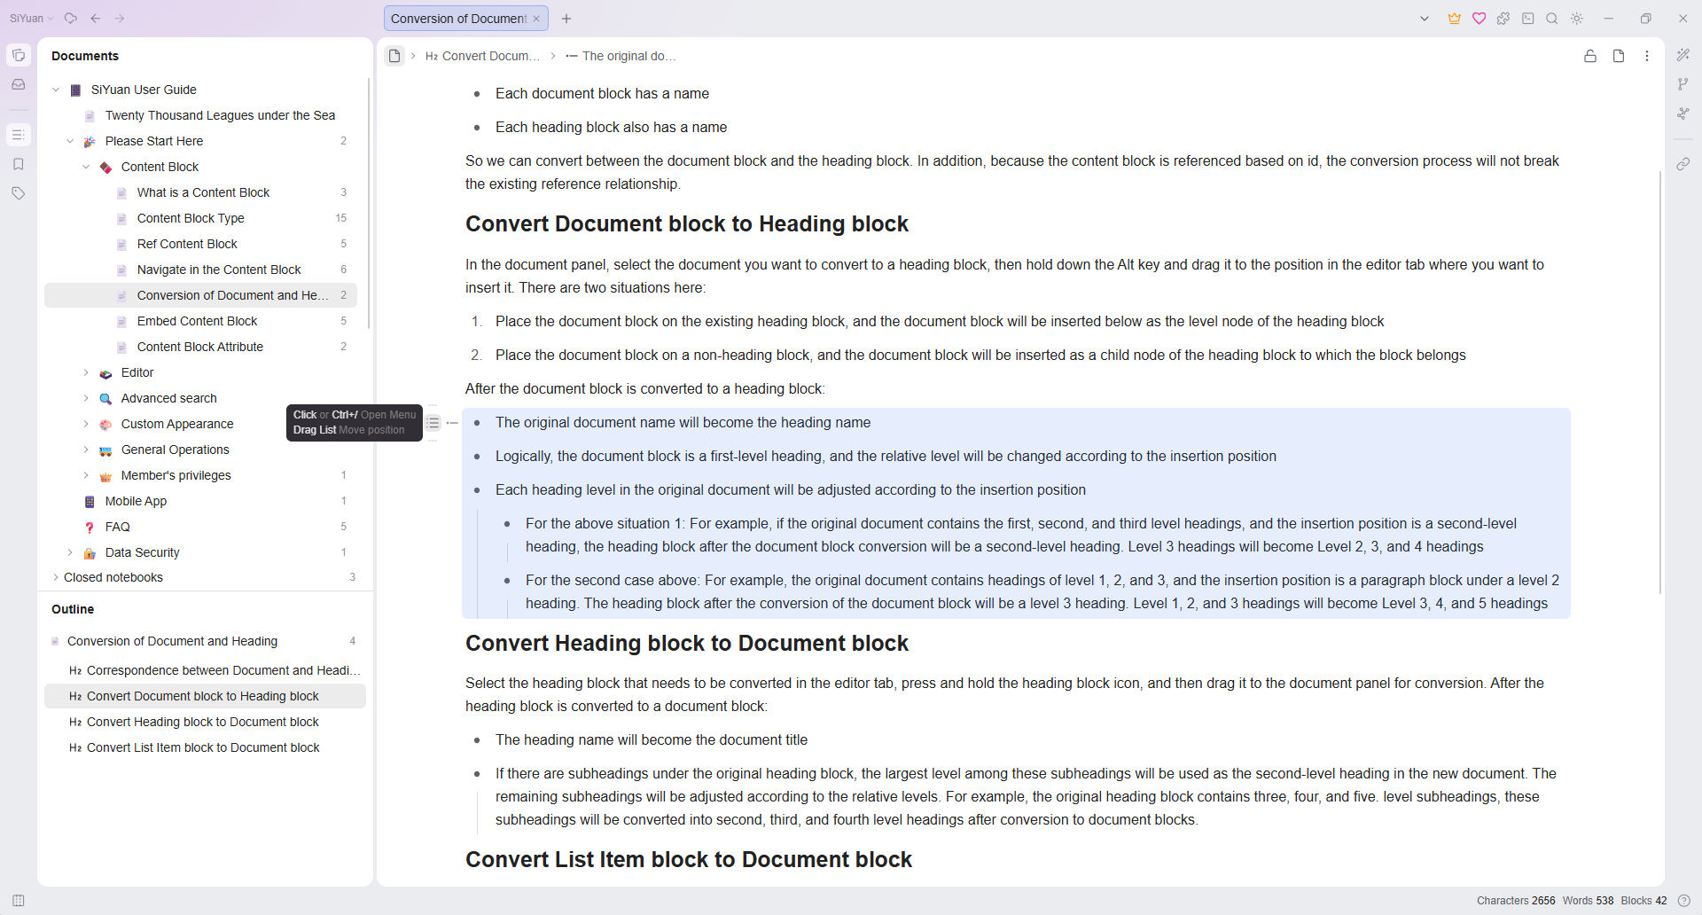The width and height of the screenshot is (1702, 915).
Task: Click the Documents tree scrollbar
Action: tap(369, 204)
